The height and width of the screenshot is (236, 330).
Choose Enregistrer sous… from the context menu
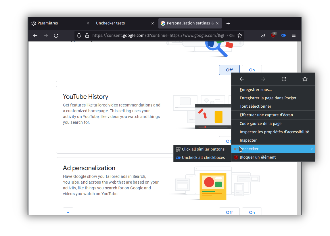click(273, 90)
